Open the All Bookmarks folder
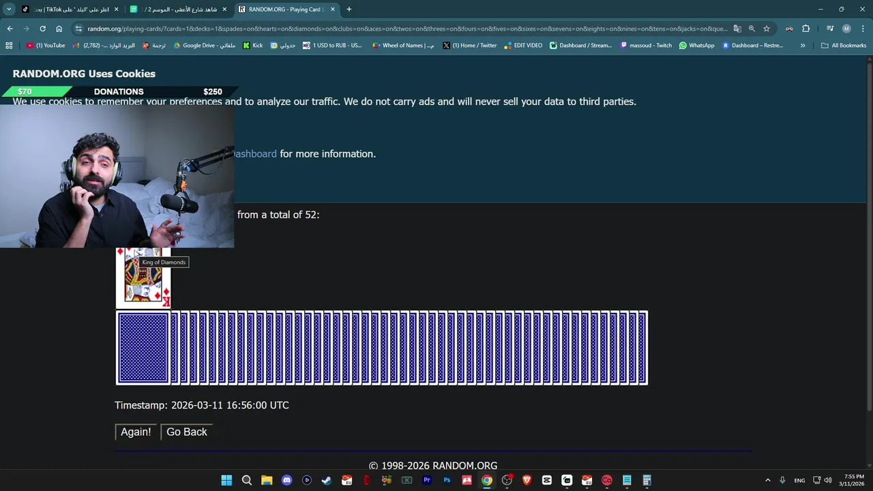 coord(844,46)
